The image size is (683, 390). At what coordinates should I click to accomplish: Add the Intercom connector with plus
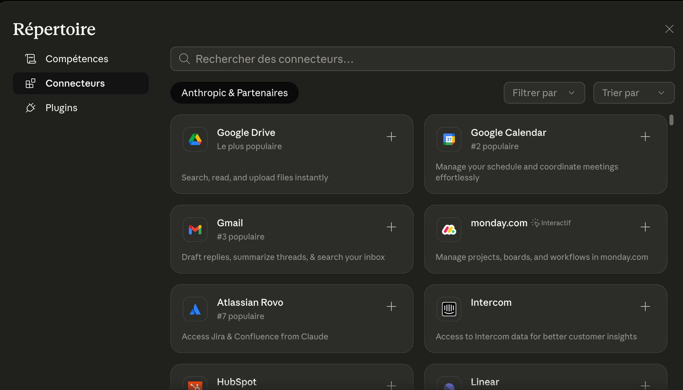pyautogui.click(x=645, y=306)
